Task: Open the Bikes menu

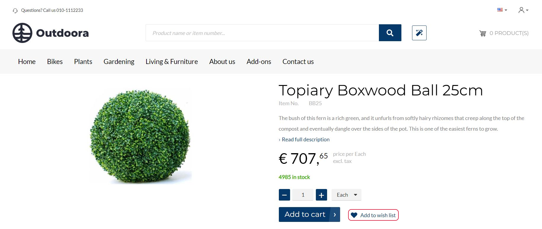Action: point(55,62)
